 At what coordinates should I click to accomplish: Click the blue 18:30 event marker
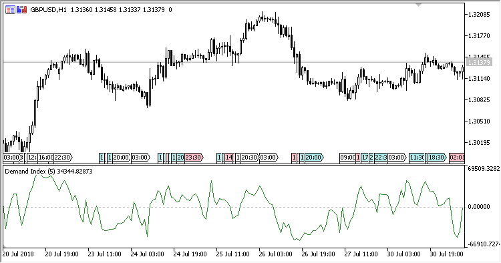click(437, 158)
